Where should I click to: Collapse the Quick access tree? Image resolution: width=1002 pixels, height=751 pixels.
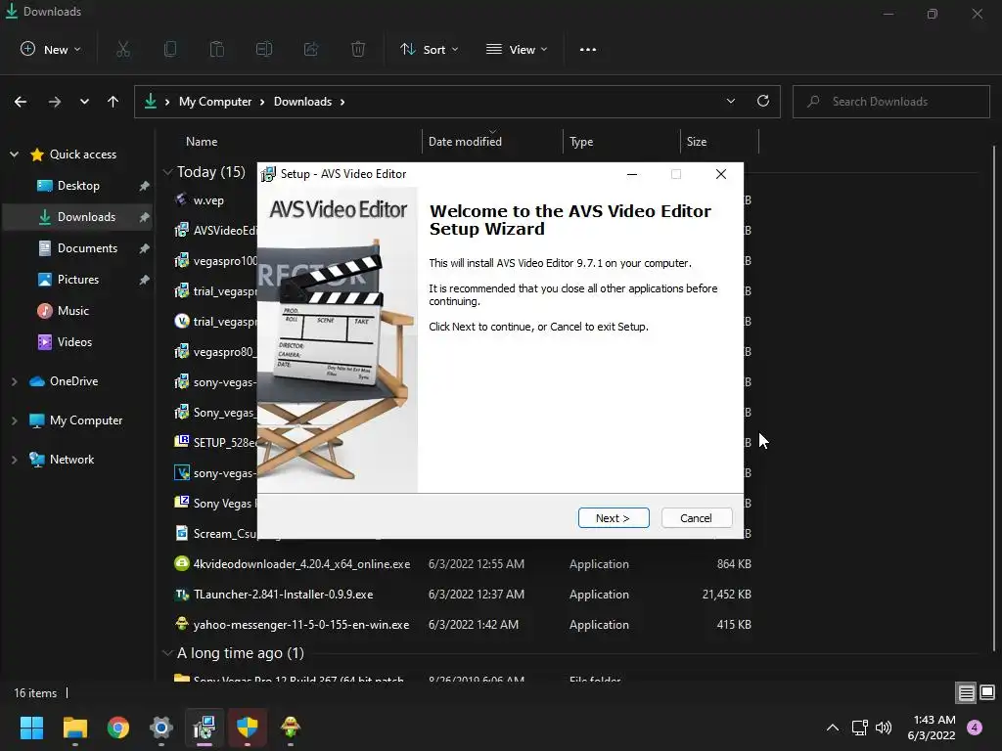14,155
